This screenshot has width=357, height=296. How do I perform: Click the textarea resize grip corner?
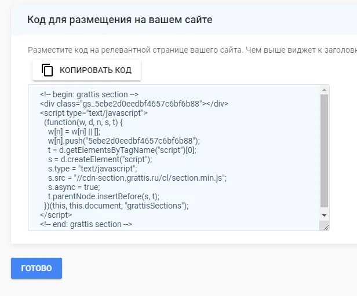tap(326, 227)
